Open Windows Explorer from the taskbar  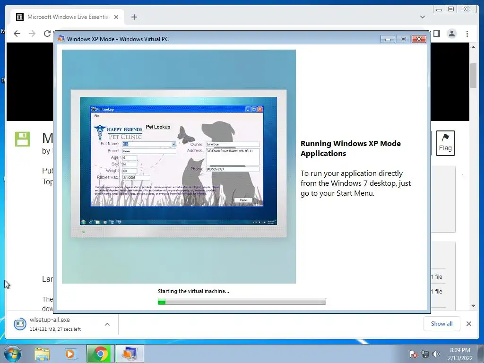pos(42,354)
